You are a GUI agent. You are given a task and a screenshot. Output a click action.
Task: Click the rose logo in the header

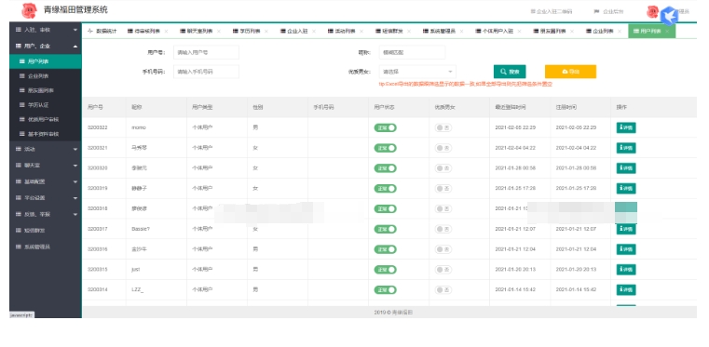coord(29,11)
